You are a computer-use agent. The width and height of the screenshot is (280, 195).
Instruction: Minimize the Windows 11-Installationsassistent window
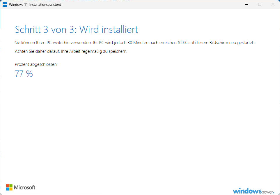tap(247, 4)
